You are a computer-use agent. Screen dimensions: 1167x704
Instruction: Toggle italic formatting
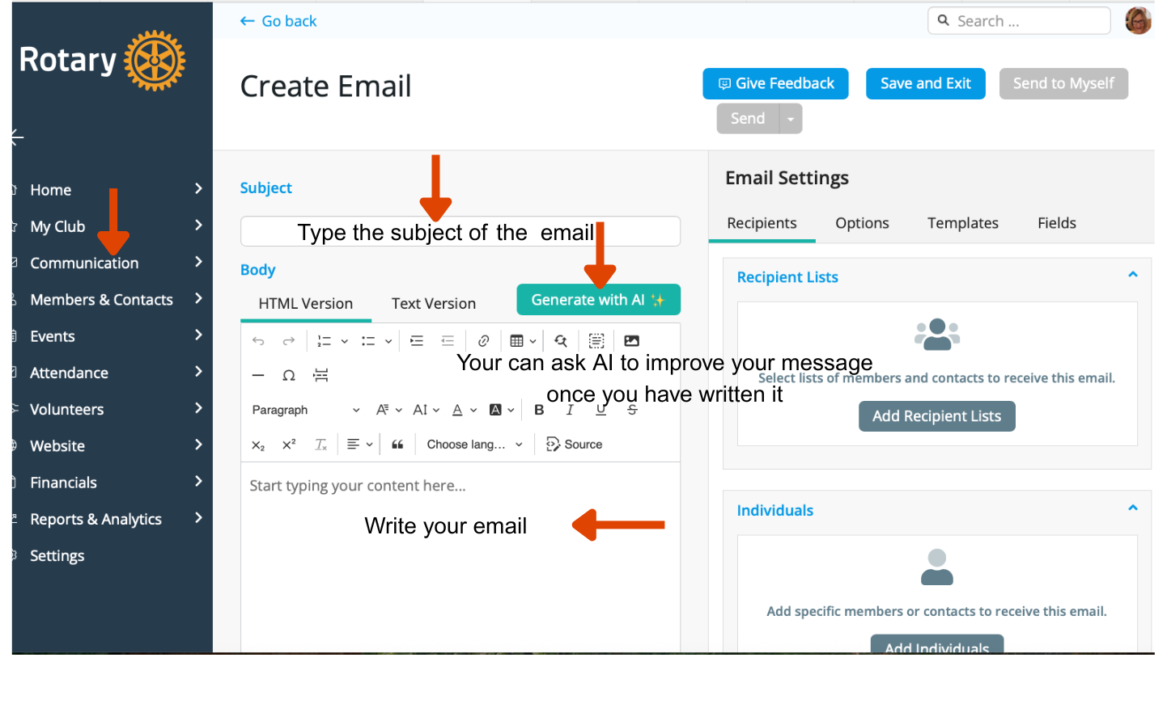click(570, 410)
